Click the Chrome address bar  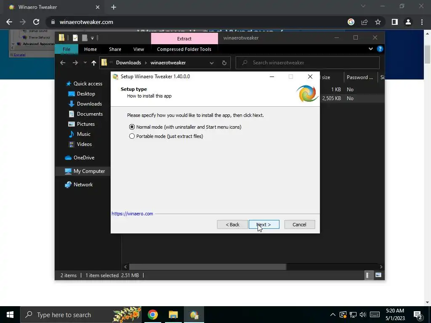(198, 22)
